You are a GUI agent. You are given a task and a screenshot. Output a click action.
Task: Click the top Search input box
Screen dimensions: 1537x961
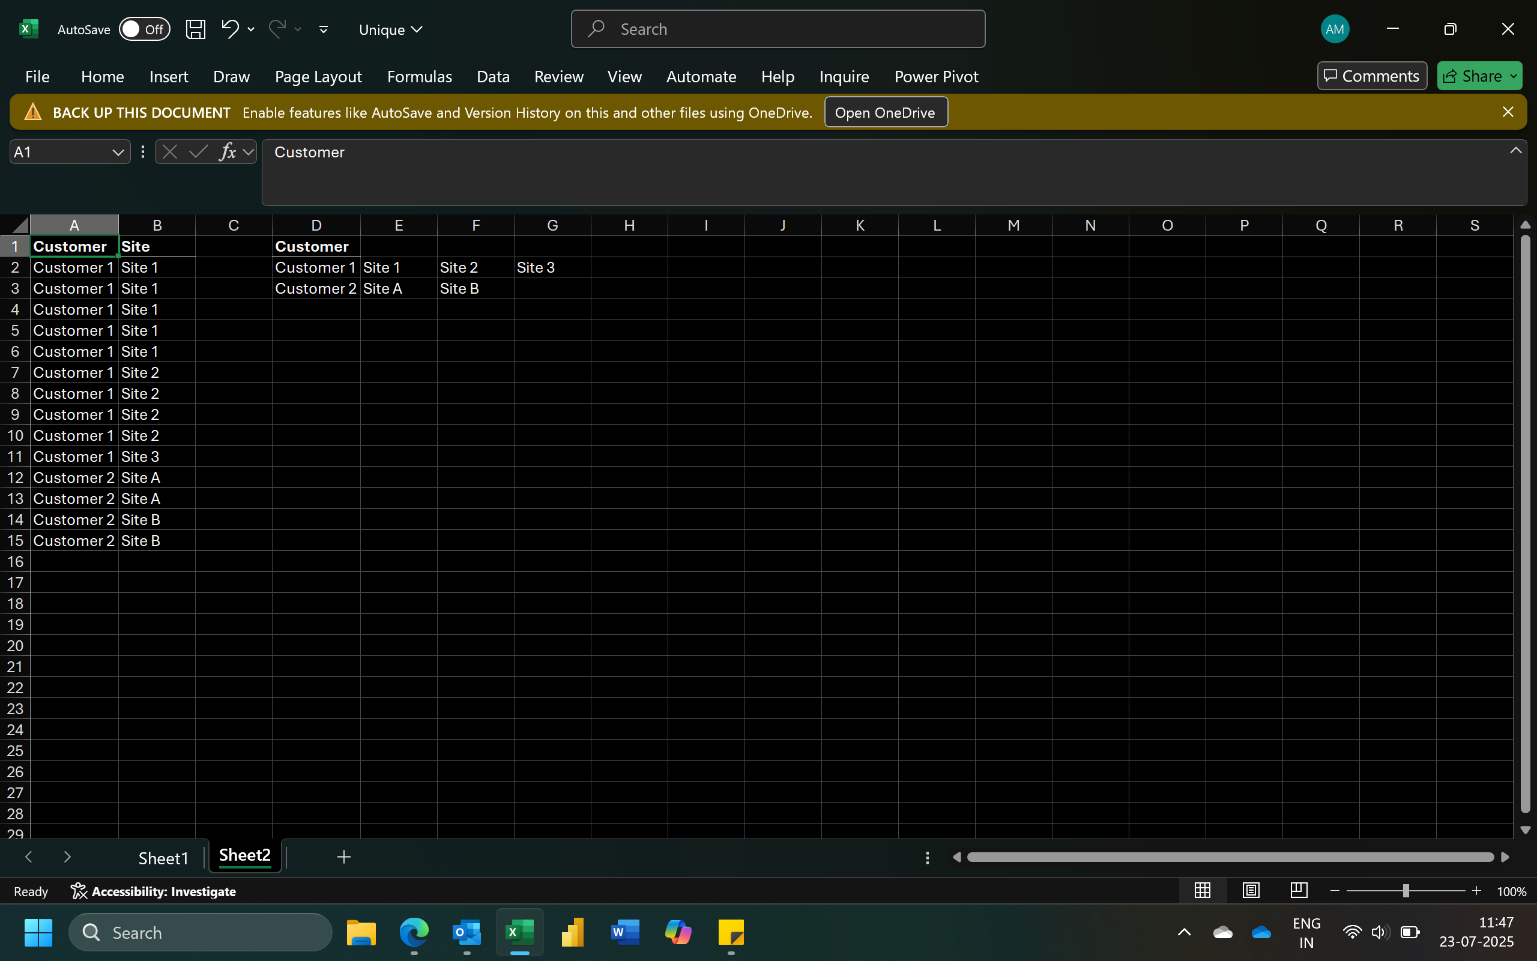coord(778,29)
